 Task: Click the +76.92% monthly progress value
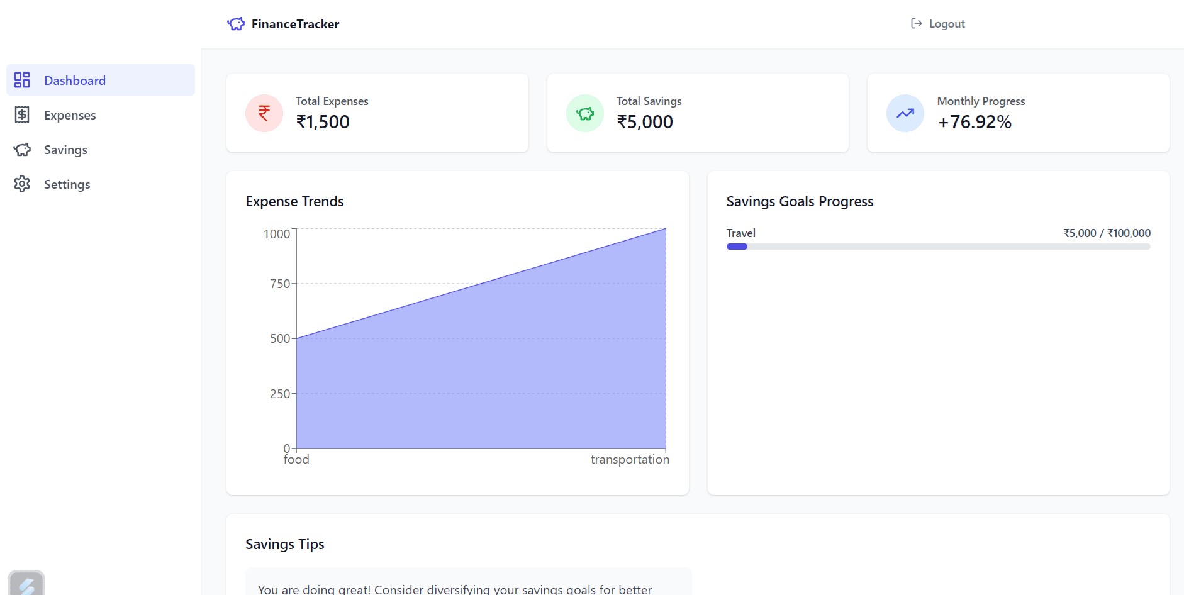(x=975, y=122)
